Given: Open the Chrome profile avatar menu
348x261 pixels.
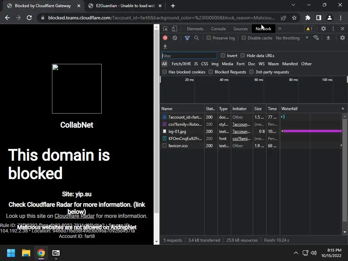Looking at the screenshot, I should pyautogui.click(x=330, y=18).
